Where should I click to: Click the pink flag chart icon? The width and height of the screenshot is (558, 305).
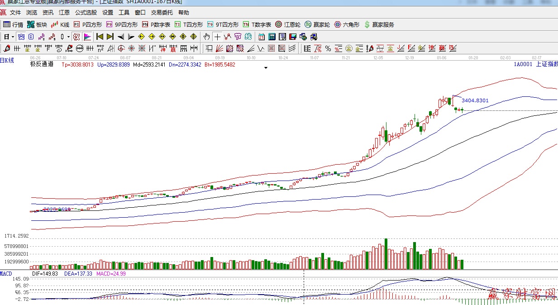click(x=87, y=37)
